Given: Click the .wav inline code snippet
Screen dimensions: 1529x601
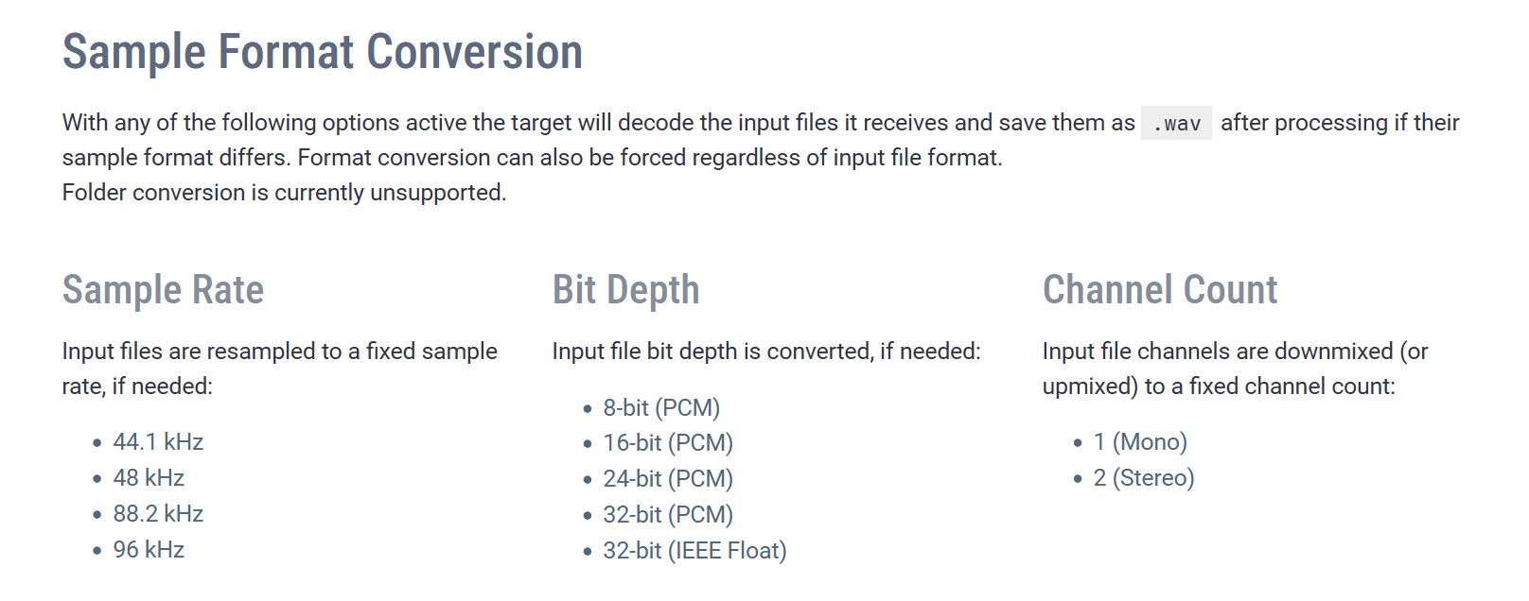Looking at the screenshot, I should click(1176, 124).
